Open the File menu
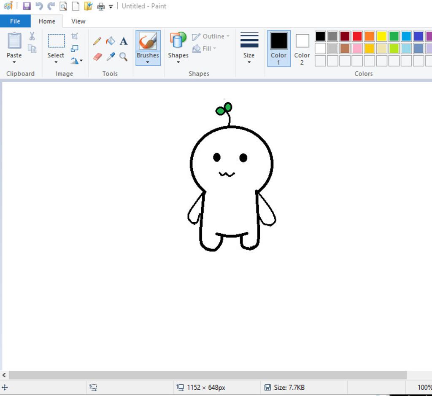The image size is (432, 396). tap(15, 21)
